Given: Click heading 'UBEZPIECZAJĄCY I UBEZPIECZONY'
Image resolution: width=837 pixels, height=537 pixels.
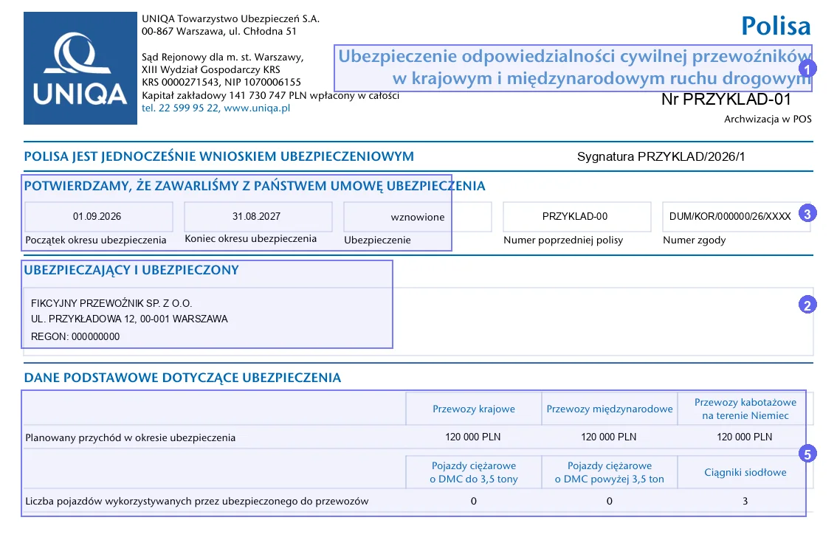Looking at the screenshot, I should click(131, 271).
